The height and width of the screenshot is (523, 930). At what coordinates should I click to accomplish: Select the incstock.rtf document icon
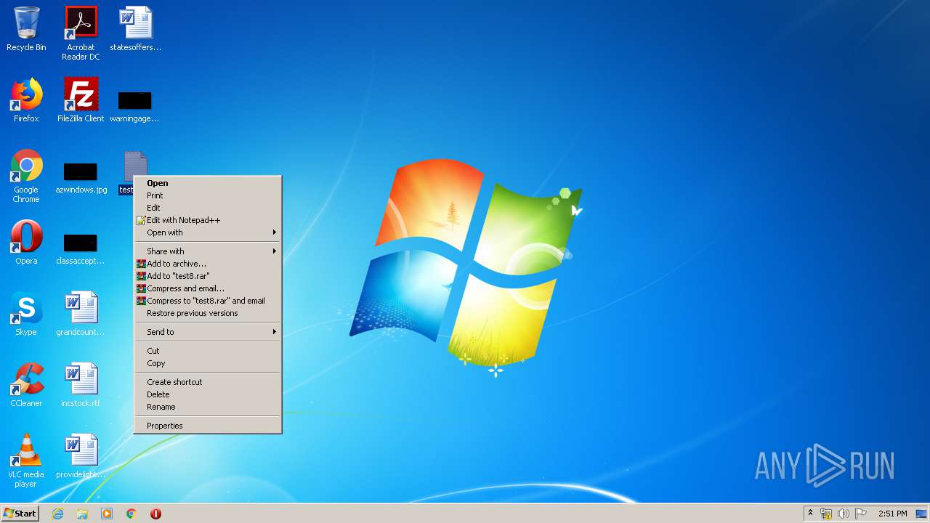click(81, 385)
